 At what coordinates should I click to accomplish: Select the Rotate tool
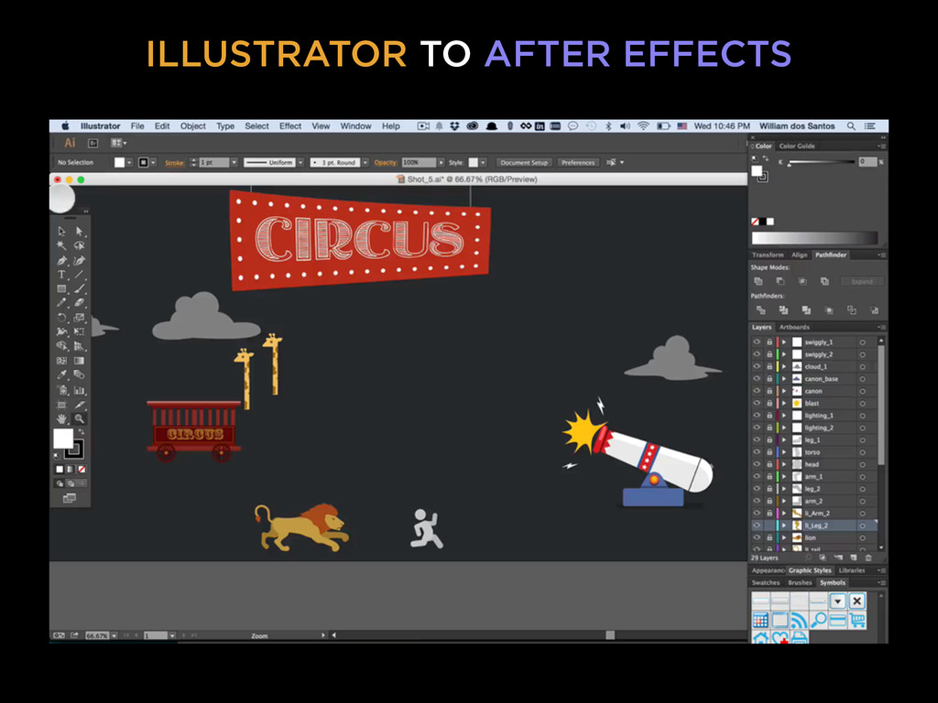pyautogui.click(x=61, y=318)
